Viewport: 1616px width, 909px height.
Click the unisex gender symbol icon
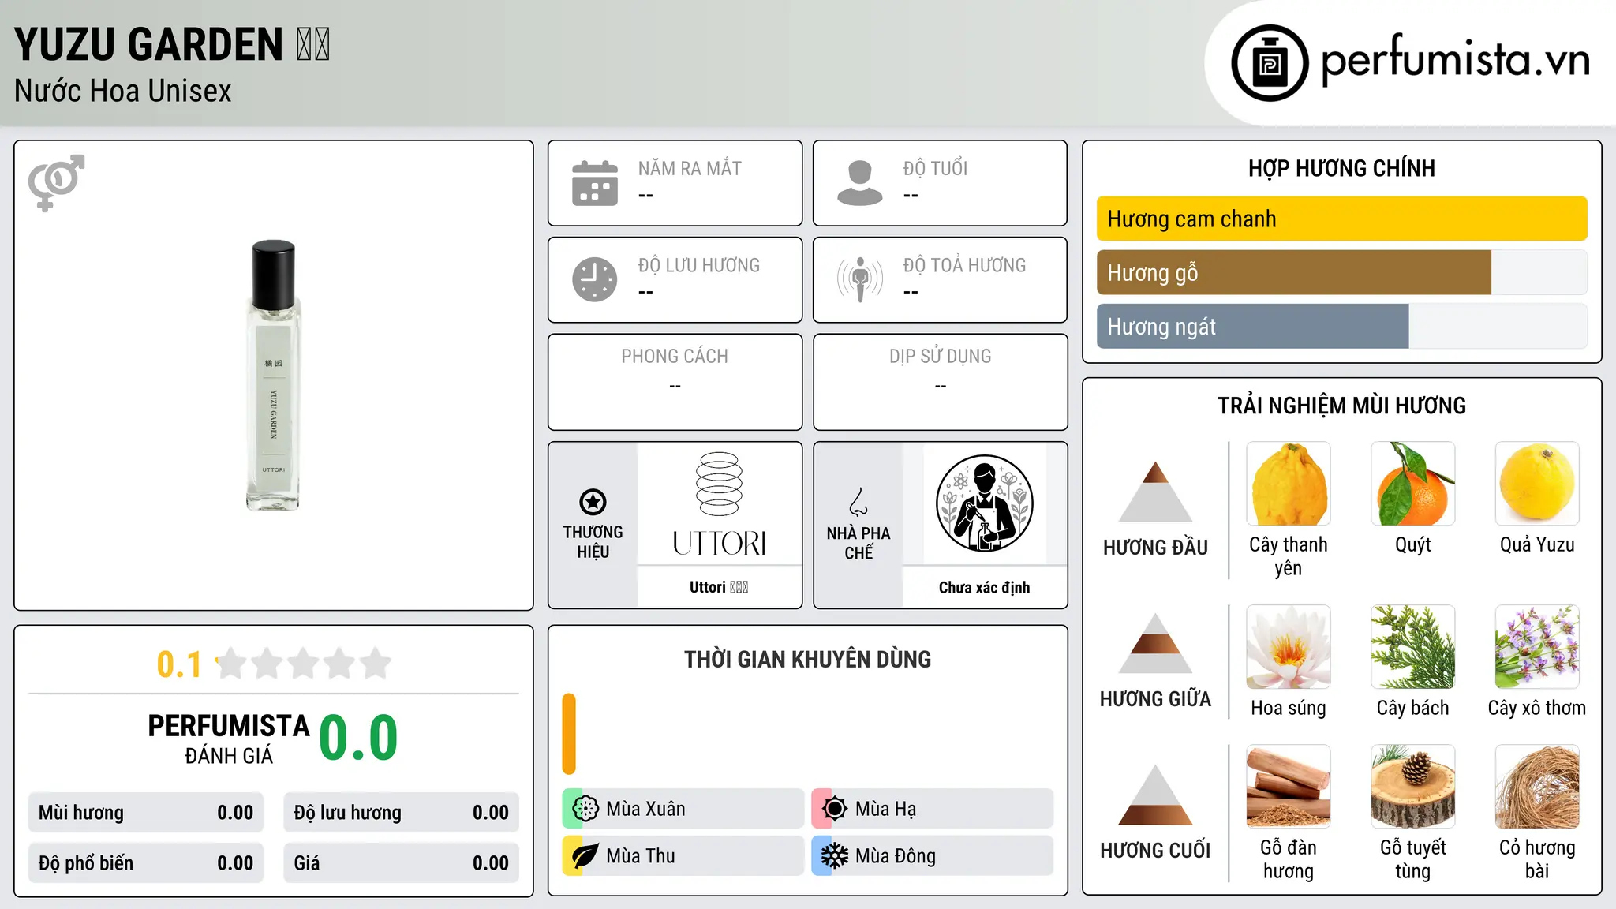click(x=56, y=182)
